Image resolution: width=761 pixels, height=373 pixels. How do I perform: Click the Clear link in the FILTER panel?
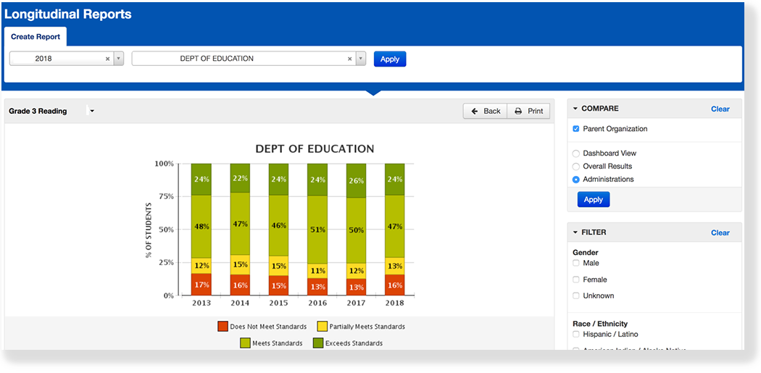pos(720,232)
